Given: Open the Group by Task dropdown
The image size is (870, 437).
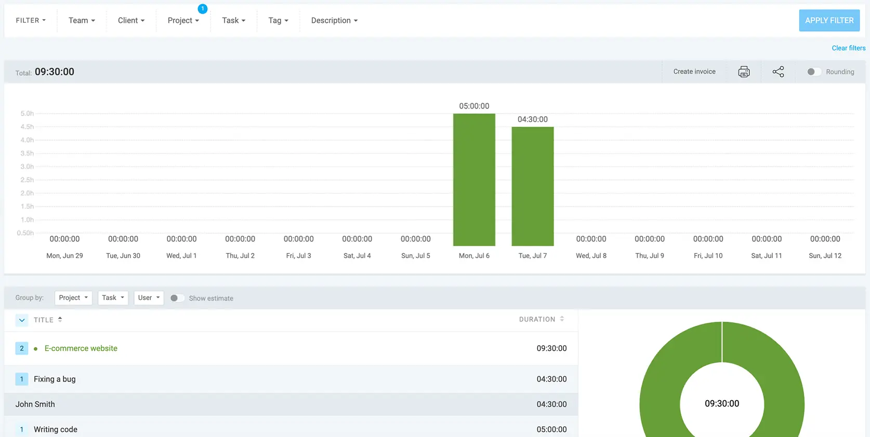Looking at the screenshot, I should 113,298.
